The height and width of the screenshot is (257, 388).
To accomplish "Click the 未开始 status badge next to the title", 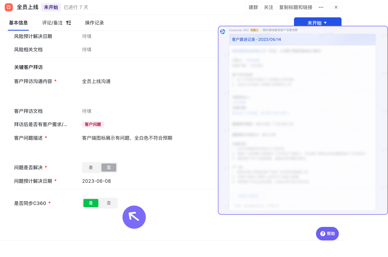I will tap(51, 7).
